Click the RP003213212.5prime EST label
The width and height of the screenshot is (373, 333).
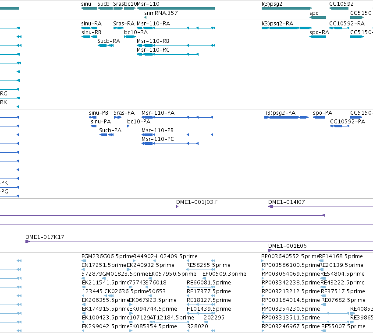(x=291, y=291)
